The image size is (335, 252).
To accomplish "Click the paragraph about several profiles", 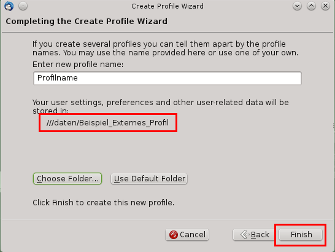I will point(165,48).
